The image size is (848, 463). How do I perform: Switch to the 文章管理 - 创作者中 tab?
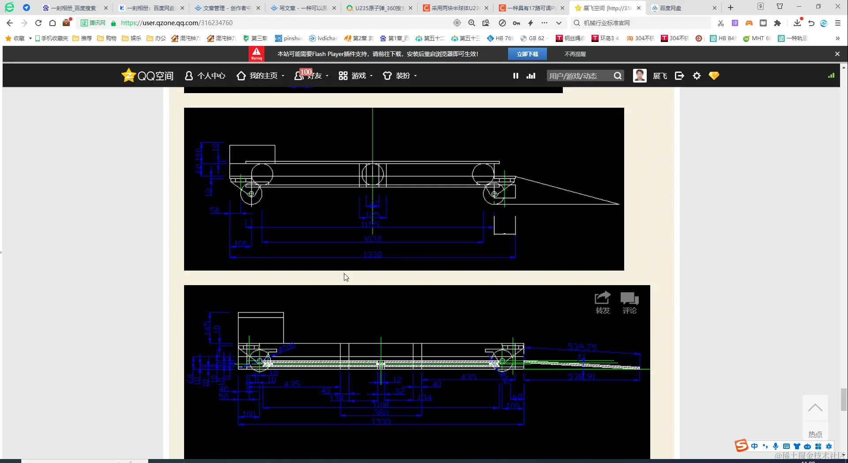pos(227,8)
